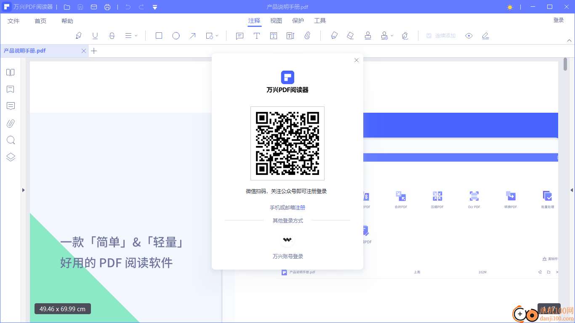
Task: Click the 49.46 x 69.99 cm size label
Action: tap(62, 309)
